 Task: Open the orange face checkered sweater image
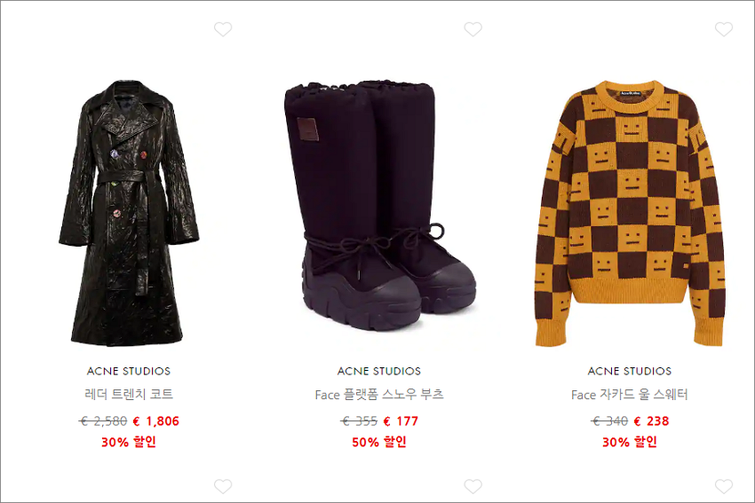630,213
